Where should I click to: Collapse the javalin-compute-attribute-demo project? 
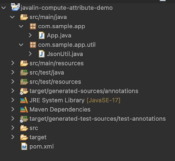coord(3,8)
